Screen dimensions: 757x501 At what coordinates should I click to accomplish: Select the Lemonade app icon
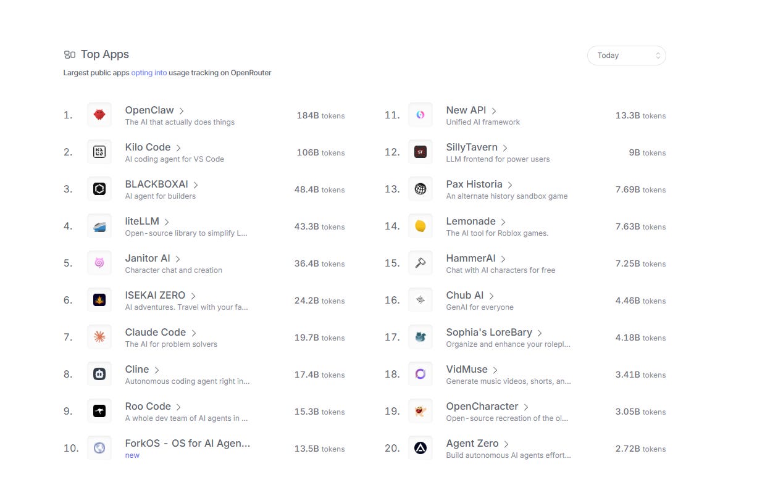(x=420, y=226)
